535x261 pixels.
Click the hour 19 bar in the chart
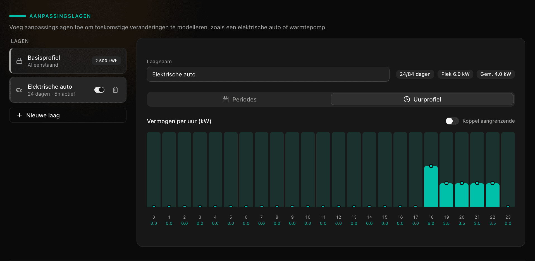tap(446, 194)
